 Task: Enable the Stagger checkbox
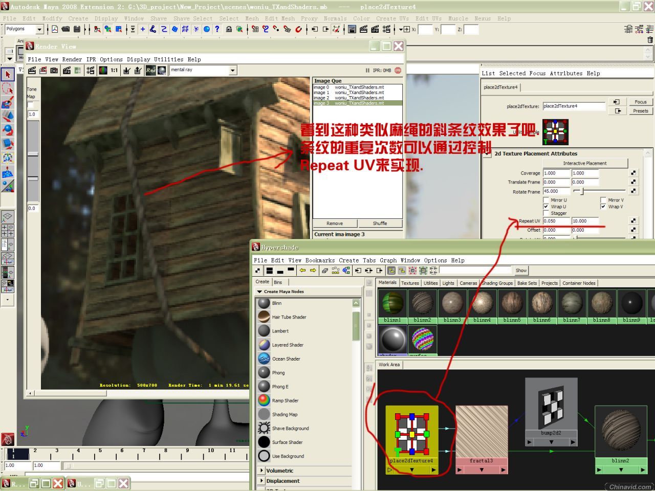[546, 213]
